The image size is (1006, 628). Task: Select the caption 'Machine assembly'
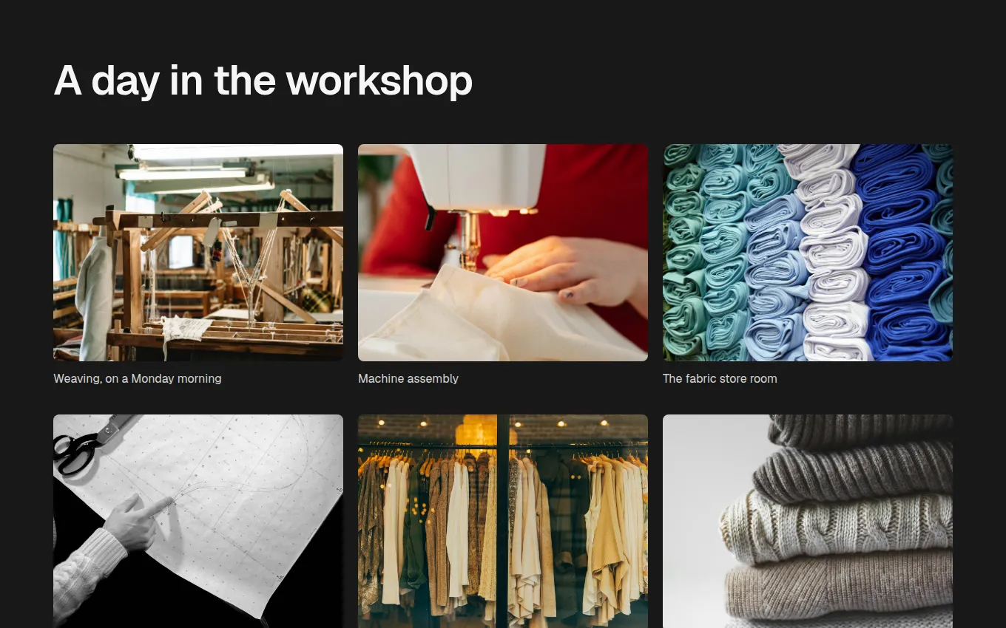[x=408, y=379]
